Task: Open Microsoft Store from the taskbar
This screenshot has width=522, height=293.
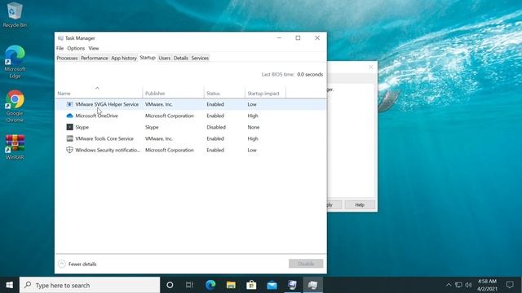Action: click(251, 285)
